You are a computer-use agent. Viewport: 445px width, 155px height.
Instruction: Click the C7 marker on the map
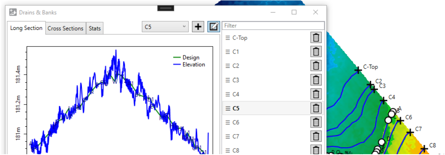point(410,132)
